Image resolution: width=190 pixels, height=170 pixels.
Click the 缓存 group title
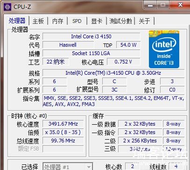tap(99, 116)
